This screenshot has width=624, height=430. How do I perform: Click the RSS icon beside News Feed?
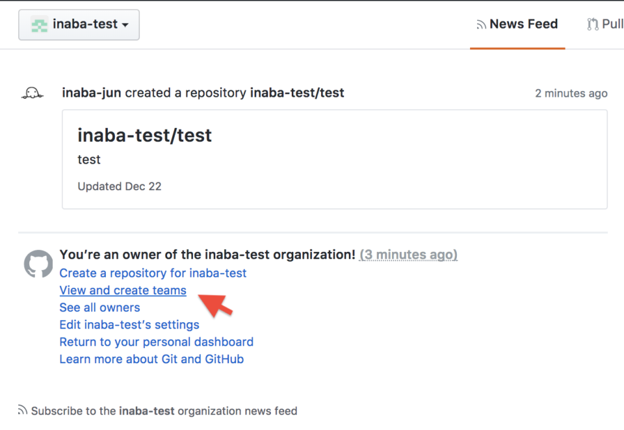pos(481,25)
